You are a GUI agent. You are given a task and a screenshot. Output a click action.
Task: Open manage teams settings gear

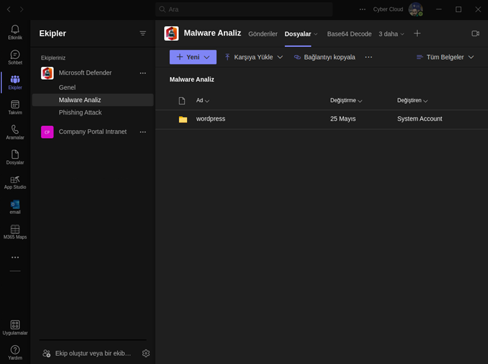tap(145, 353)
